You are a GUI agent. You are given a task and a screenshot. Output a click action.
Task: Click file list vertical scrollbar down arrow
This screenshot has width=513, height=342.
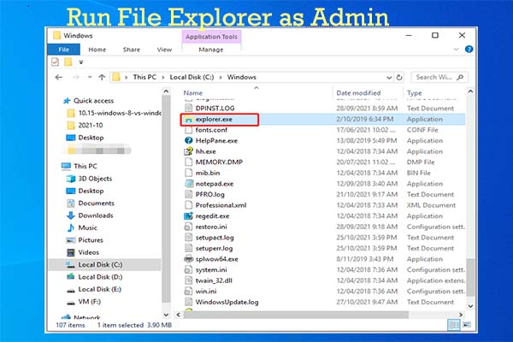[x=470, y=306]
